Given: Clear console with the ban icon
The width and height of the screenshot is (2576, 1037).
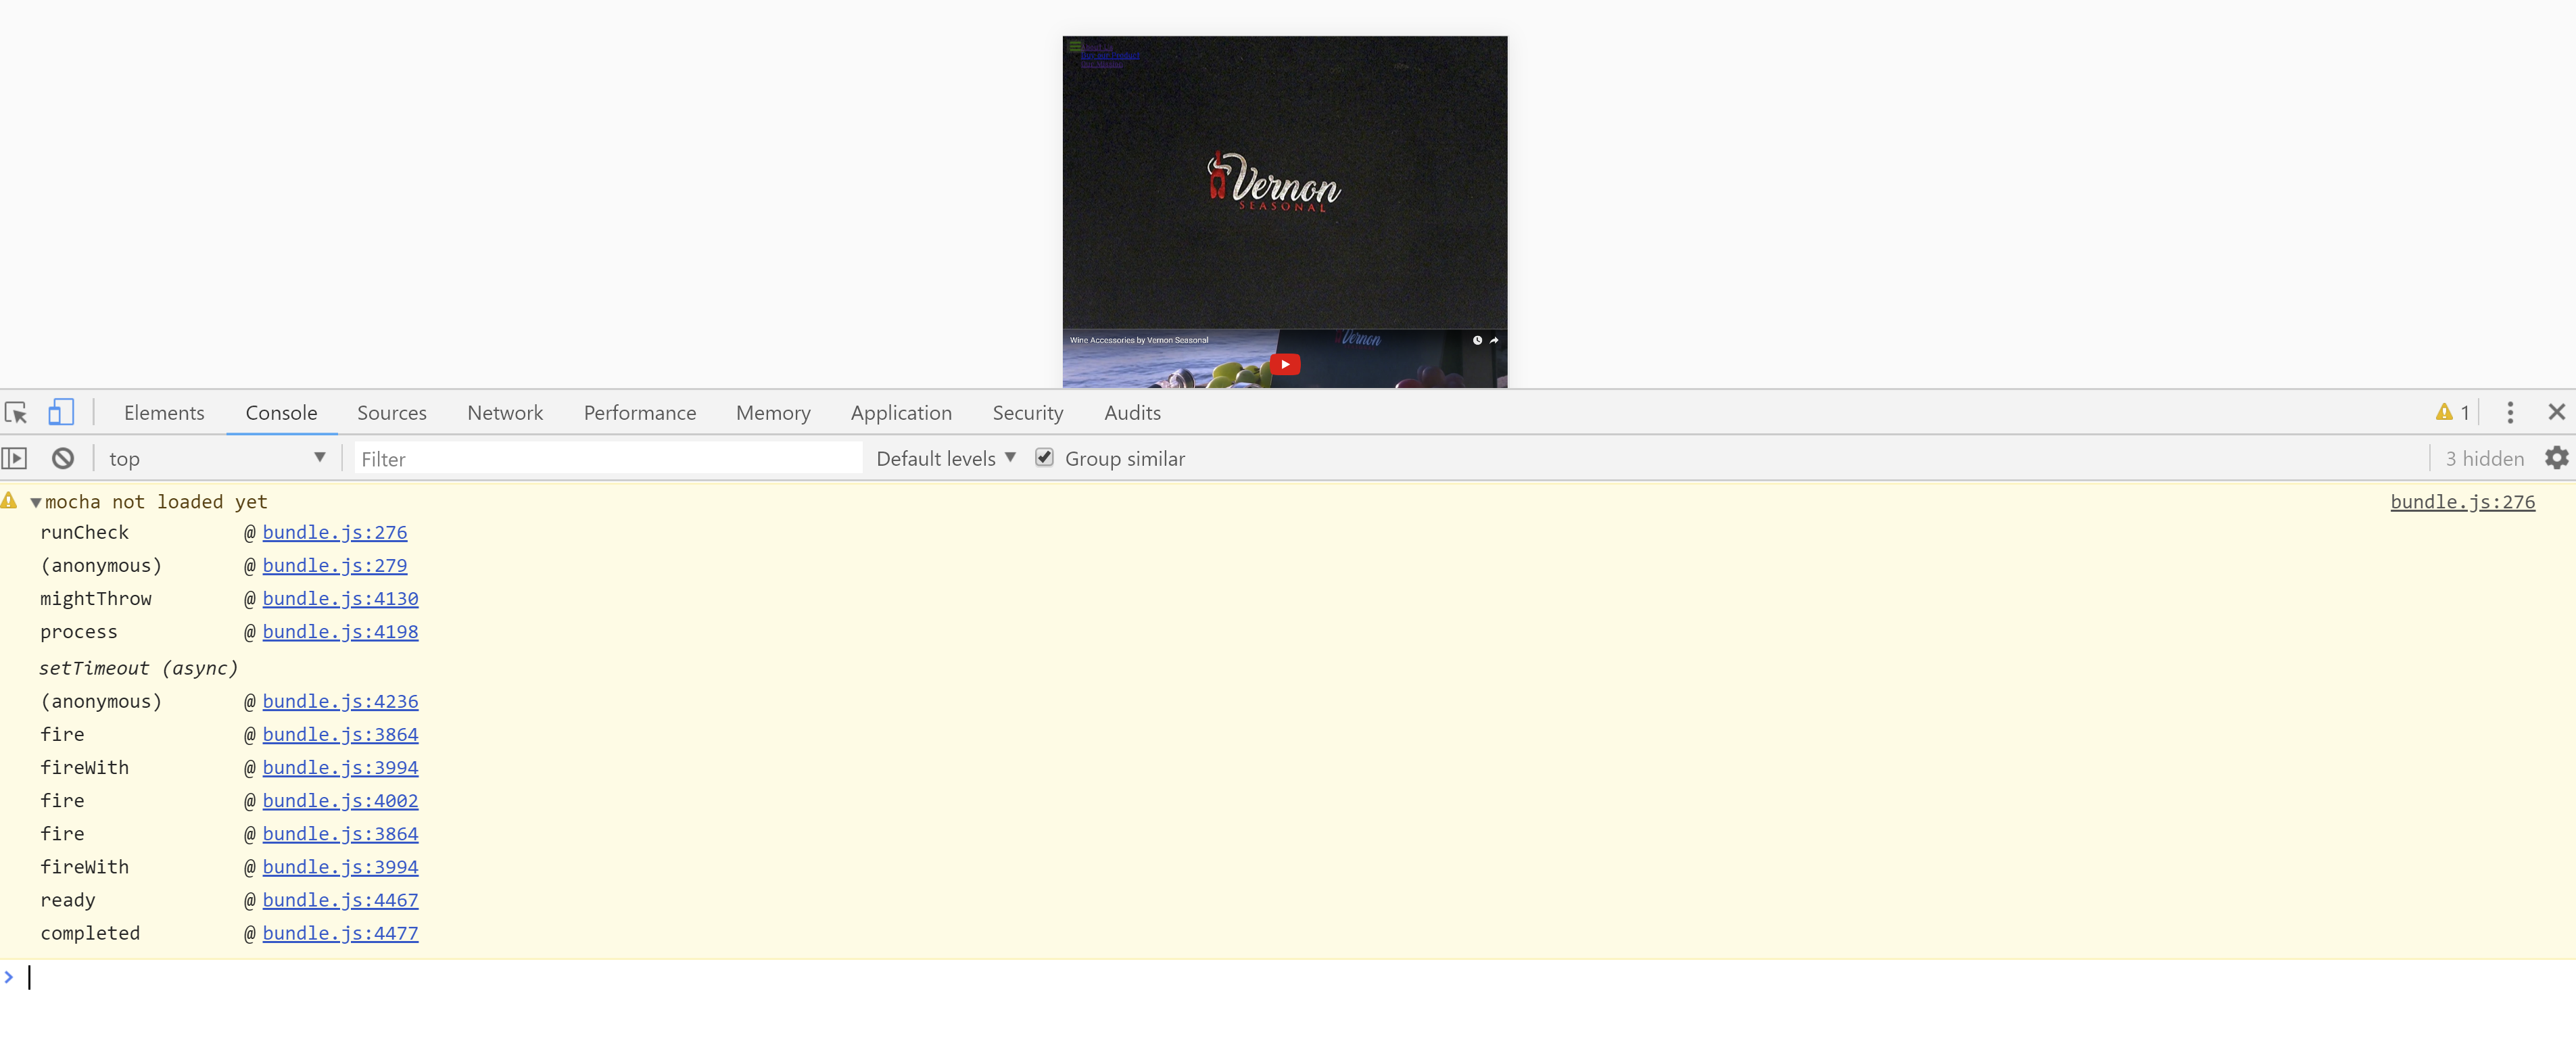Looking at the screenshot, I should 63,458.
